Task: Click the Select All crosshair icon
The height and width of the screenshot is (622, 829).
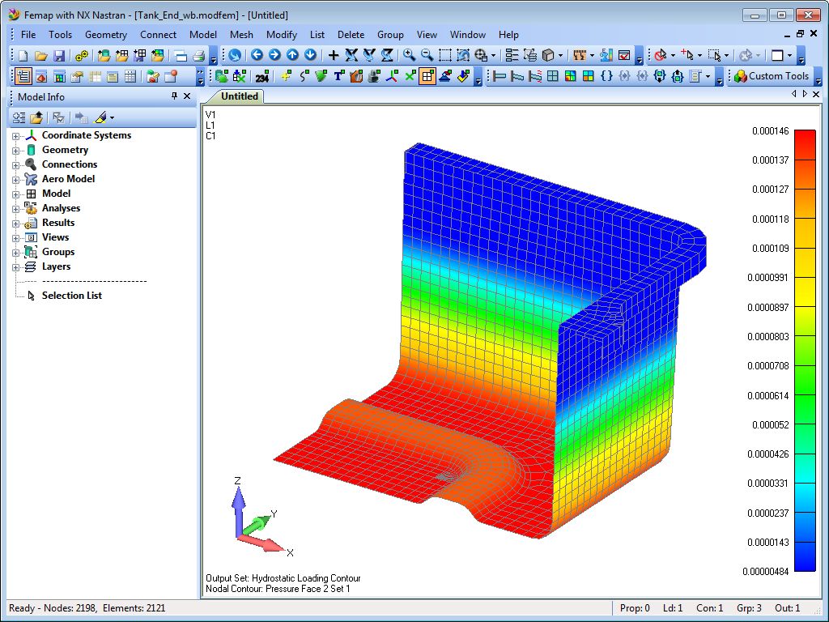Action: 481,55
